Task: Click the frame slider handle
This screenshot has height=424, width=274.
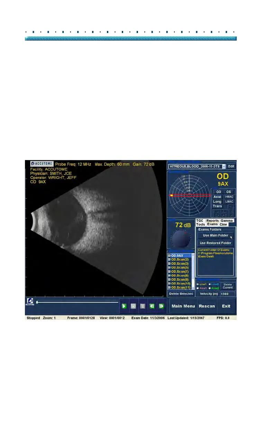Action: (37, 302)
